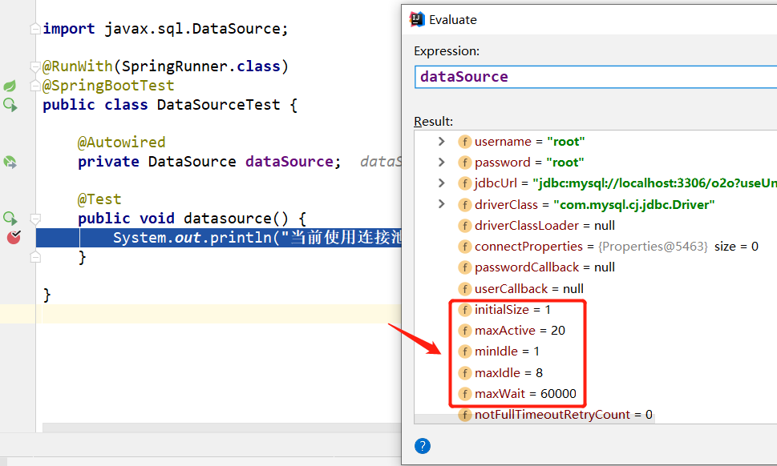Click the datasource method name in code
Image resolution: width=777 pixels, height=466 pixels.
(228, 218)
